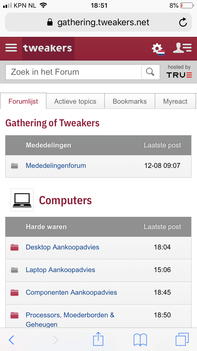Reload the page in Safari
This screenshot has width=197, height=351.
tap(183, 22)
